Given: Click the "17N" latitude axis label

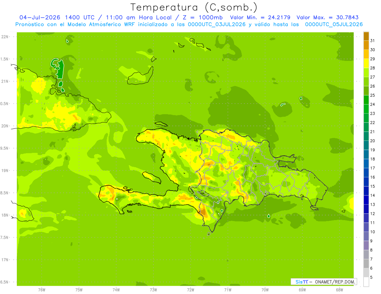Looking at the screenshot, I should click(x=5, y=260).
